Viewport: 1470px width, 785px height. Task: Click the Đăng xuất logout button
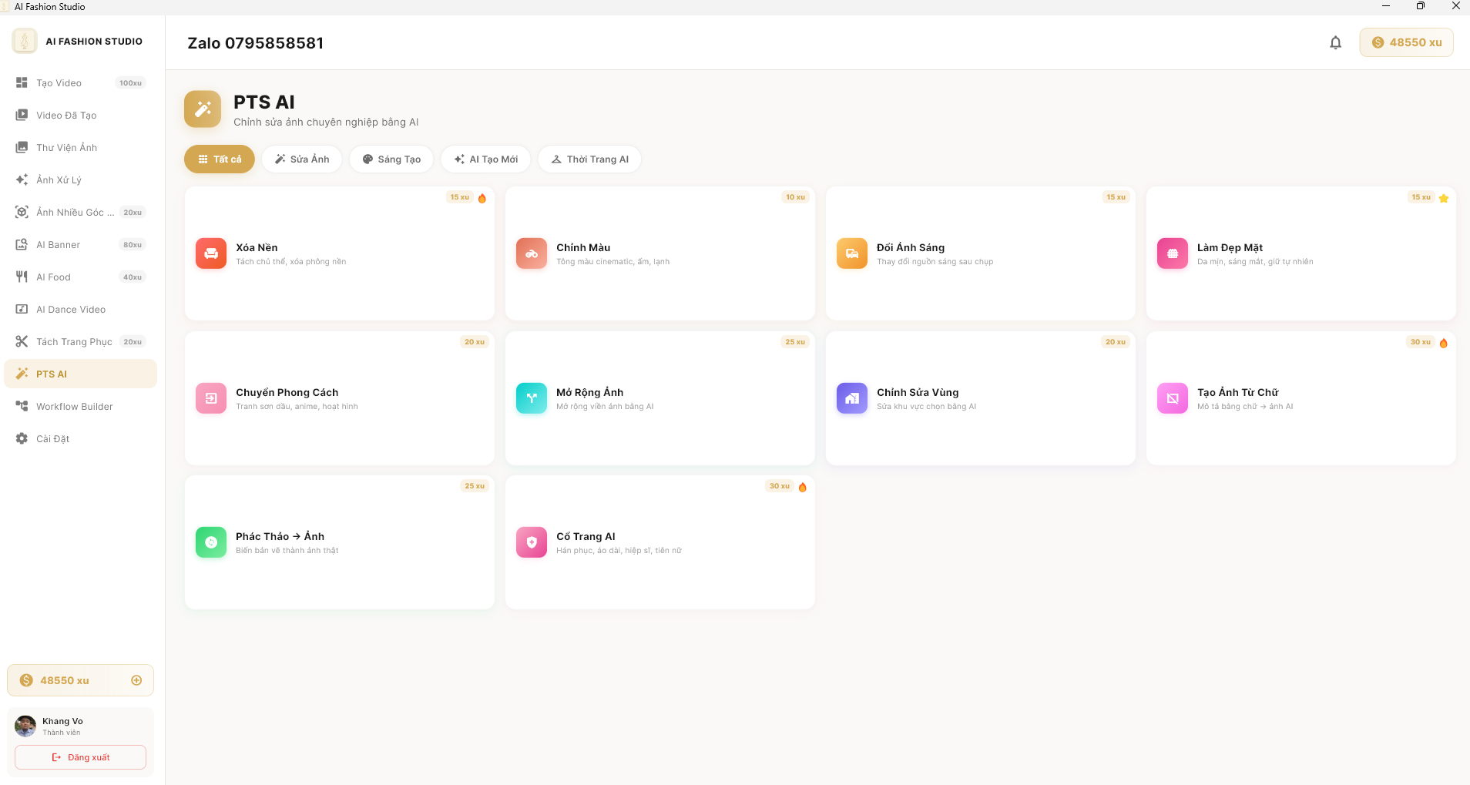[x=80, y=757]
